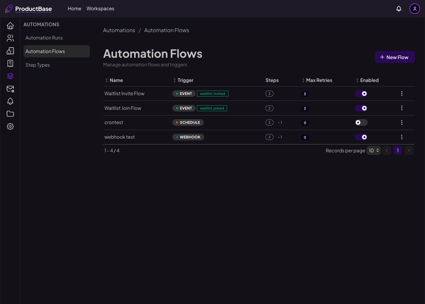Open the building organizations icon in sidebar

click(x=10, y=51)
